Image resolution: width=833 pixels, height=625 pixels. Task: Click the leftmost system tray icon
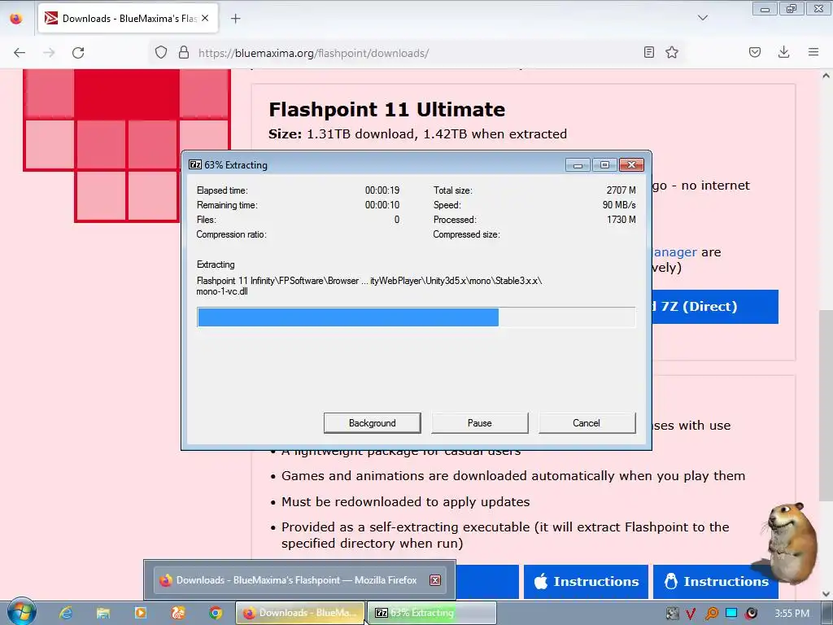(672, 614)
